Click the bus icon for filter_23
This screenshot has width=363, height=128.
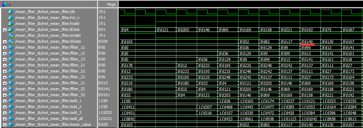[11, 77]
